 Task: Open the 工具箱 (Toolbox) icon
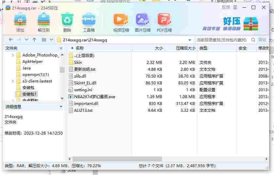click(89, 23)
